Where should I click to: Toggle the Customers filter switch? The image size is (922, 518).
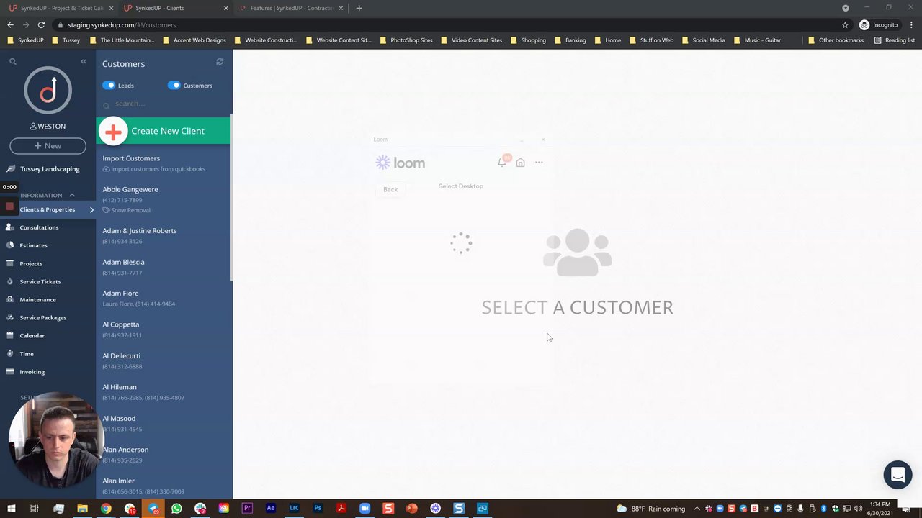(x=174, y=85)
